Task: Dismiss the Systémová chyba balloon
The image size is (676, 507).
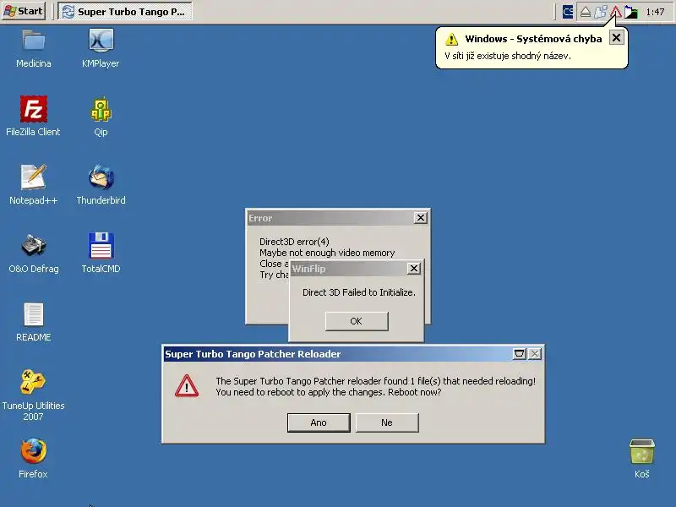Action: pyautogui.click(x=617, y=38)
